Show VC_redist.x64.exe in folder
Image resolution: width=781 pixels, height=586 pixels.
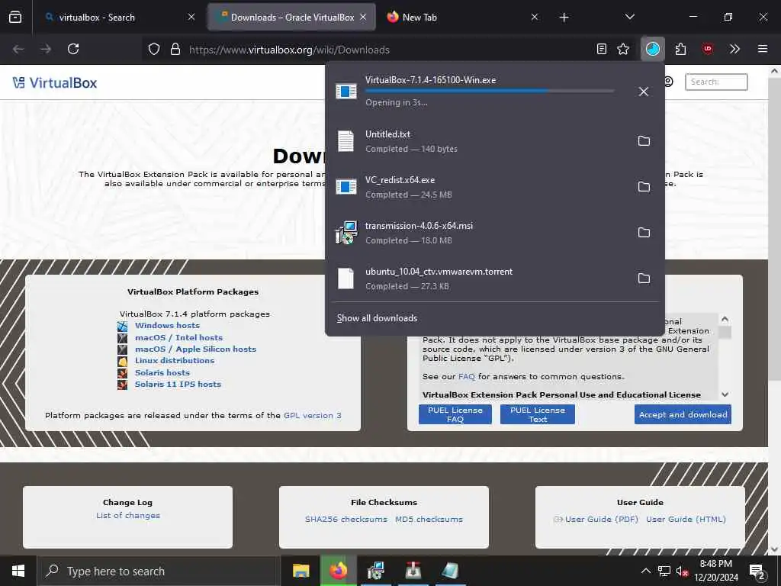click(x=644, y=187)
